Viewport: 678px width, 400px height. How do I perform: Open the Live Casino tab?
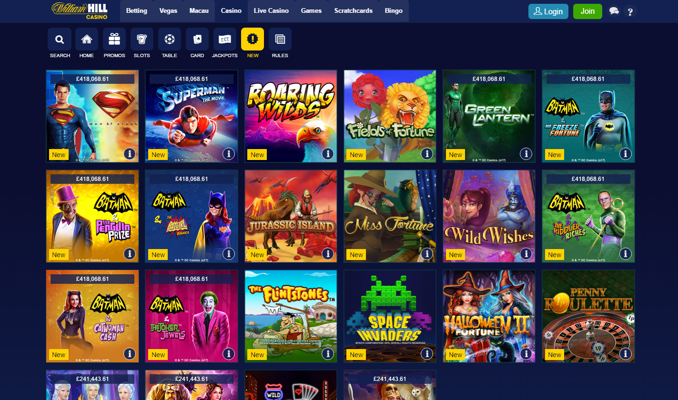[x=271, y=11]
